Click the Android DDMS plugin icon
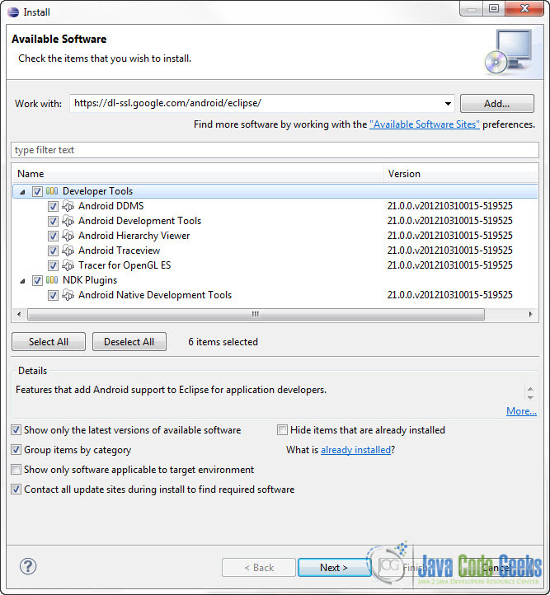The height and width of the screenshot is (595, 550). click(68, 206)
